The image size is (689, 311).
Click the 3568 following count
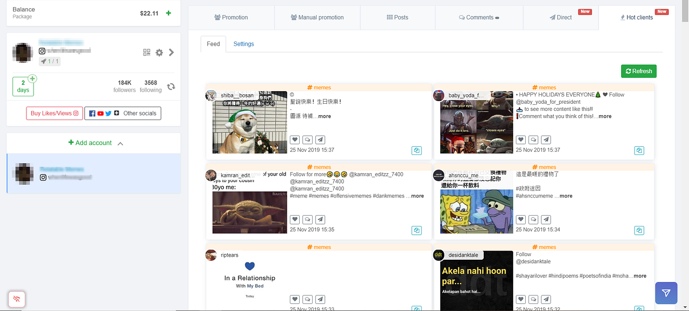click(151, 86)
